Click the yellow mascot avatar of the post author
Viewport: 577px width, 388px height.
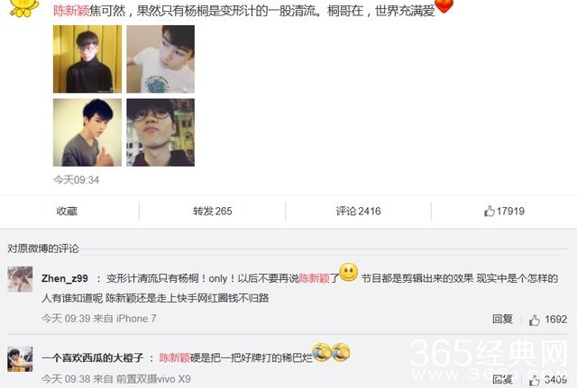coord(23,7)
